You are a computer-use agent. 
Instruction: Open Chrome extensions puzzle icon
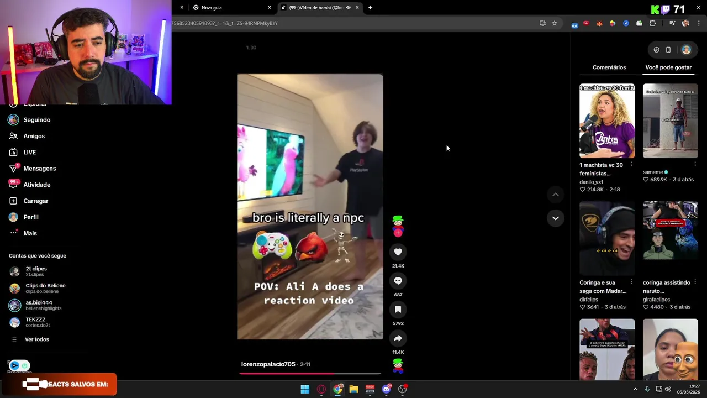click(x=653, y=23)
